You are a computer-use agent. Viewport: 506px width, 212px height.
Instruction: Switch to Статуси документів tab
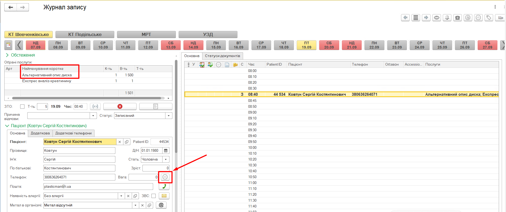222,56
